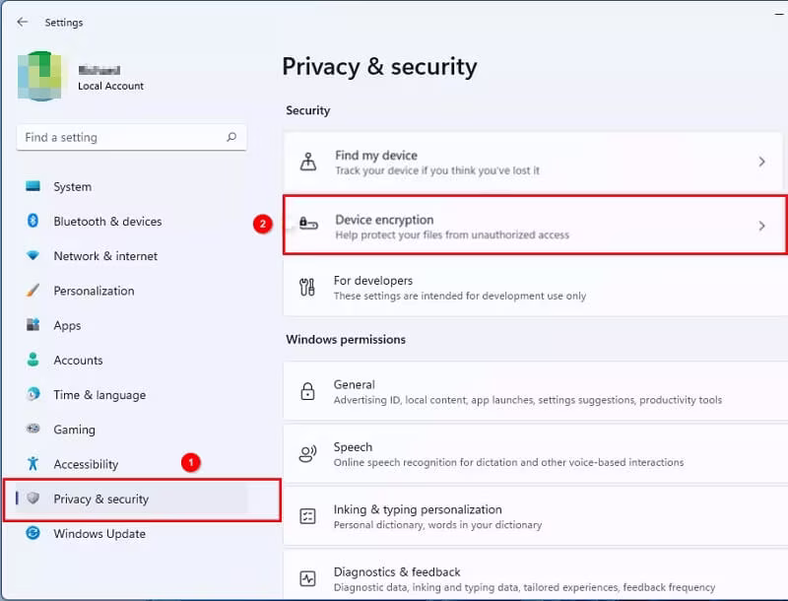Screen dimensions: 788x601
Task: Go to Accounts settings
Action: click(x=78, y=361)
